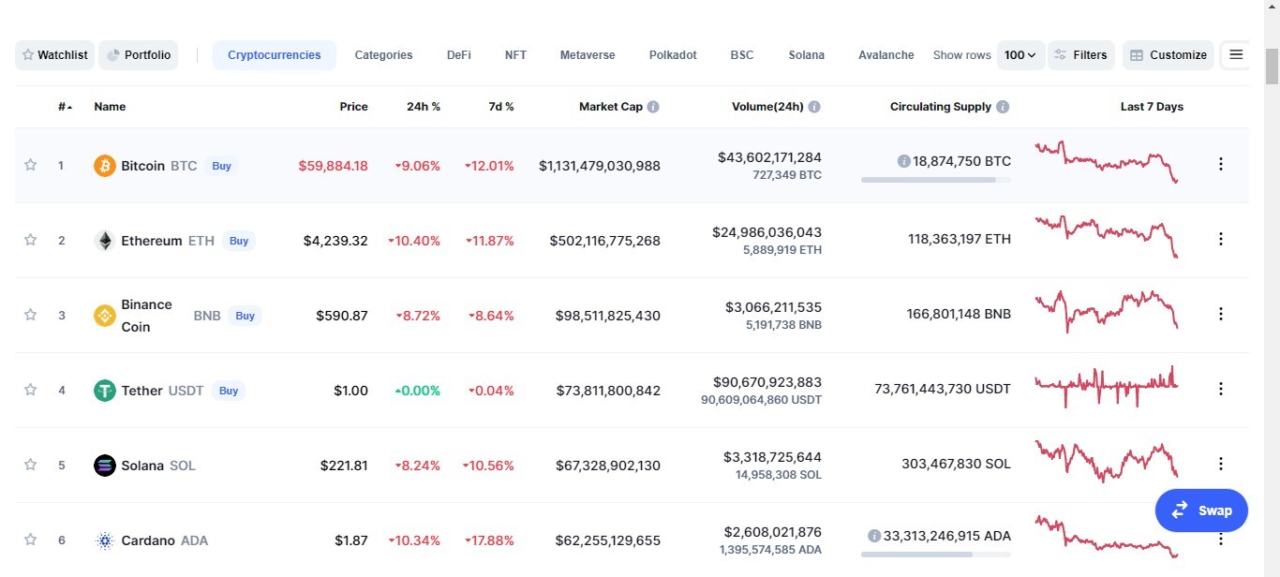Open the Market Cap info tooltip icon
1280x577 pixels.
click(x=653, y=107)
